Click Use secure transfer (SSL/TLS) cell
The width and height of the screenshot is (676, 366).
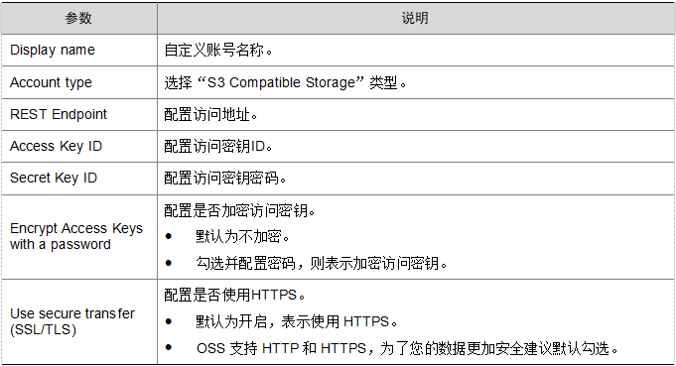coord(78,321)
